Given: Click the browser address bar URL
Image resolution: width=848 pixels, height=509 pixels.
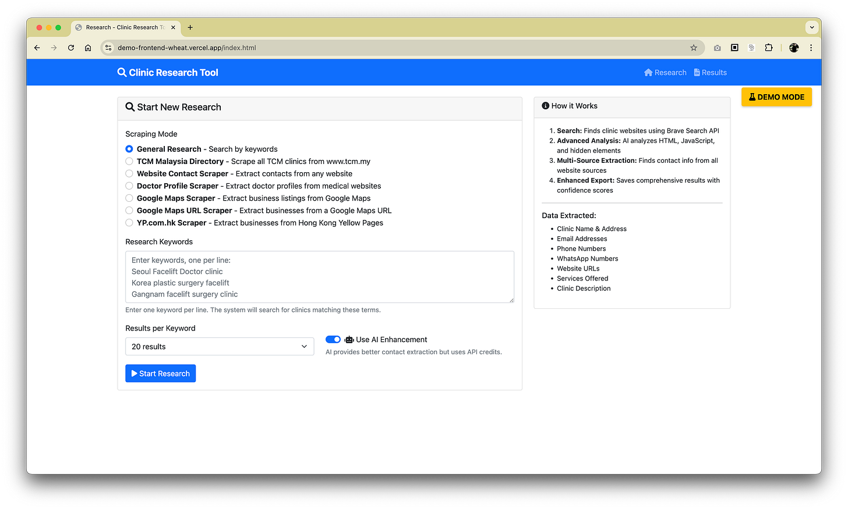Looking at the screenshot, I should 187,48.
